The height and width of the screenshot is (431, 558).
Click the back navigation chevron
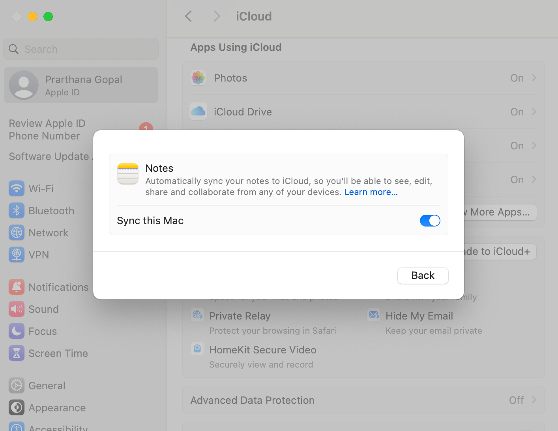click(x=188, y=16)
